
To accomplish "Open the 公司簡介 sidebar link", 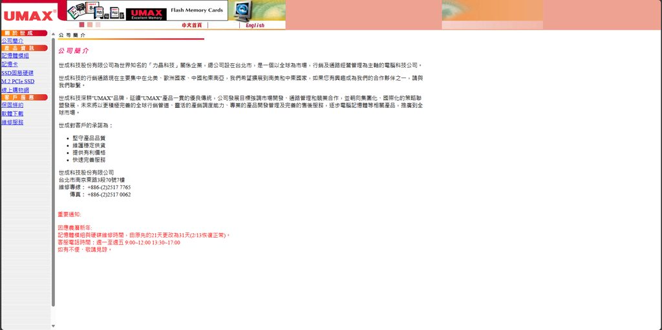I will [x=12, y=41].
